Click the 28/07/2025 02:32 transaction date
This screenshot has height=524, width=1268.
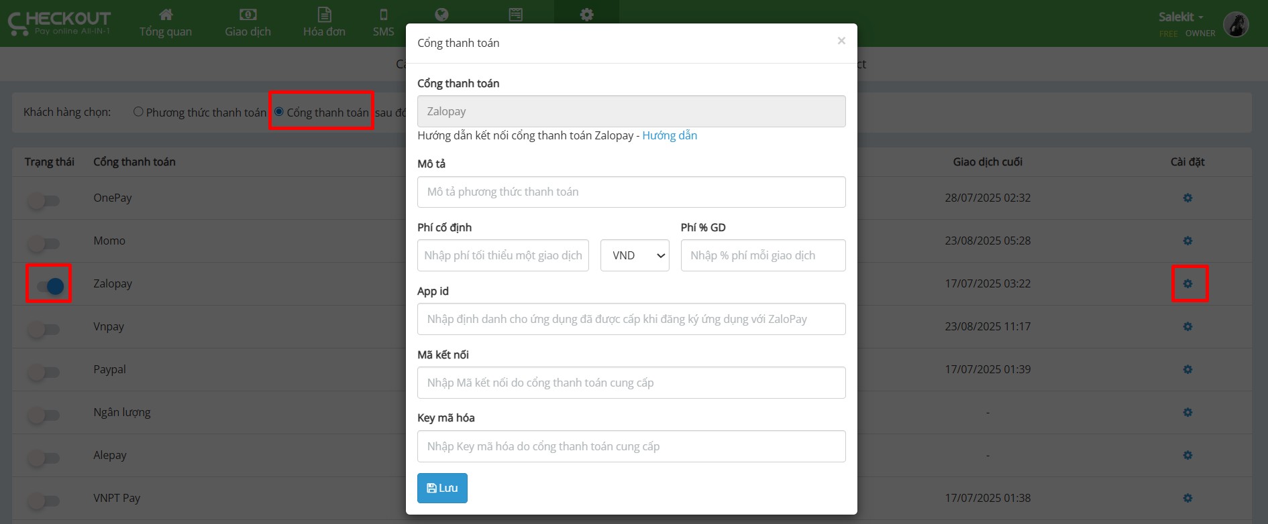tap(988, 198)
